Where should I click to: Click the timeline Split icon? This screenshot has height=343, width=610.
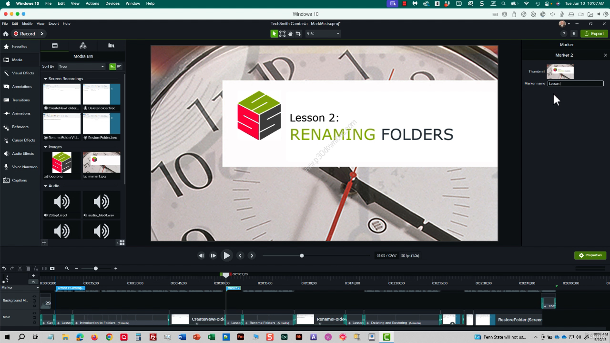coord(44,269)
